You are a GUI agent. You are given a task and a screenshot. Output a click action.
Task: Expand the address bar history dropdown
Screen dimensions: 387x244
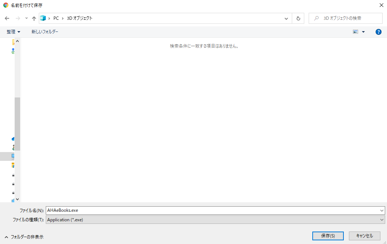(x=286, y=18)
